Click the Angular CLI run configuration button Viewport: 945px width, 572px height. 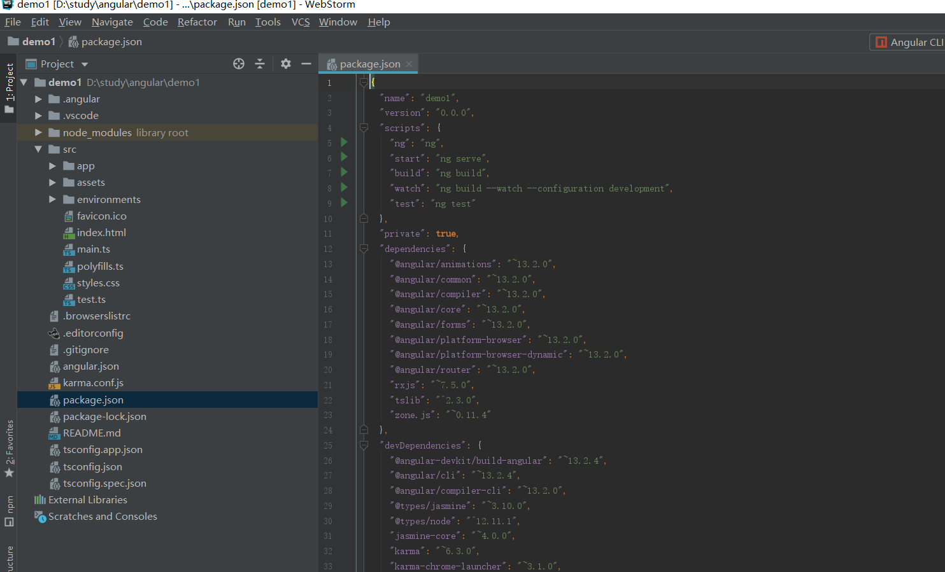coord(909,42)
